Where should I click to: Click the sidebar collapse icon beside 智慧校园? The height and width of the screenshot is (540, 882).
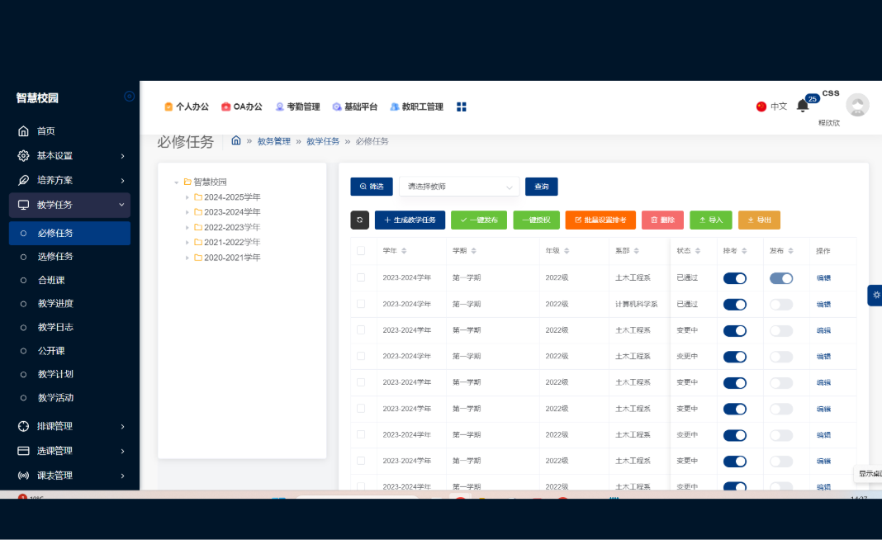(x=129, y=96)
